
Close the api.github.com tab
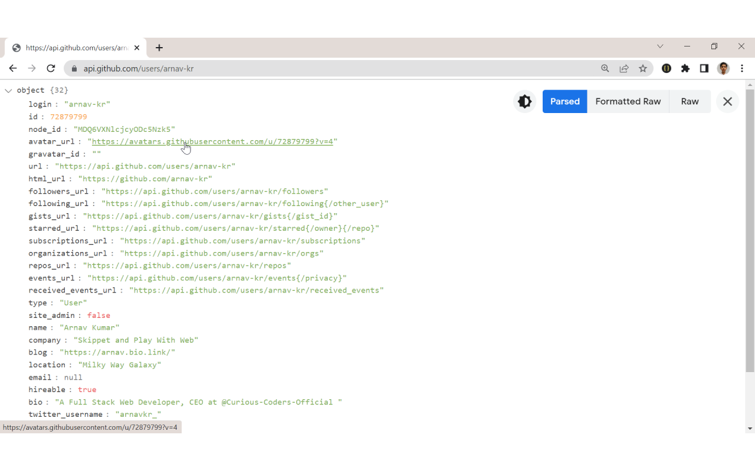click(x=137, y=48)
